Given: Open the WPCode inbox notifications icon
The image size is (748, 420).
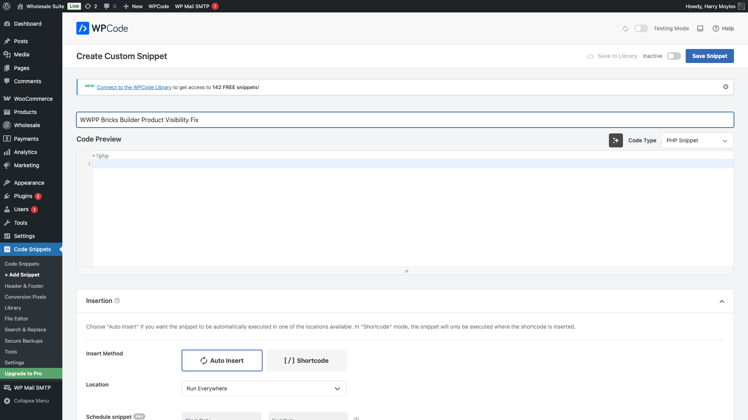Looking at the screenshot, I should point(700,28).
